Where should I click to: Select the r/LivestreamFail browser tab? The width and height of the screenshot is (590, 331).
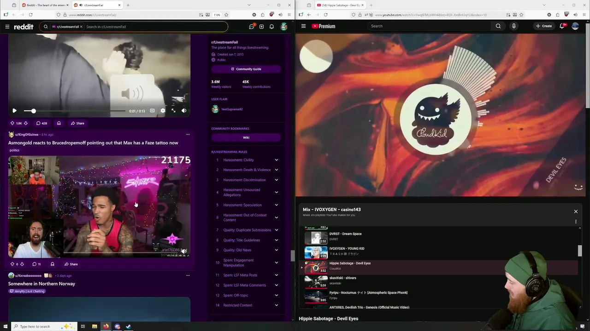coord(97,5)
